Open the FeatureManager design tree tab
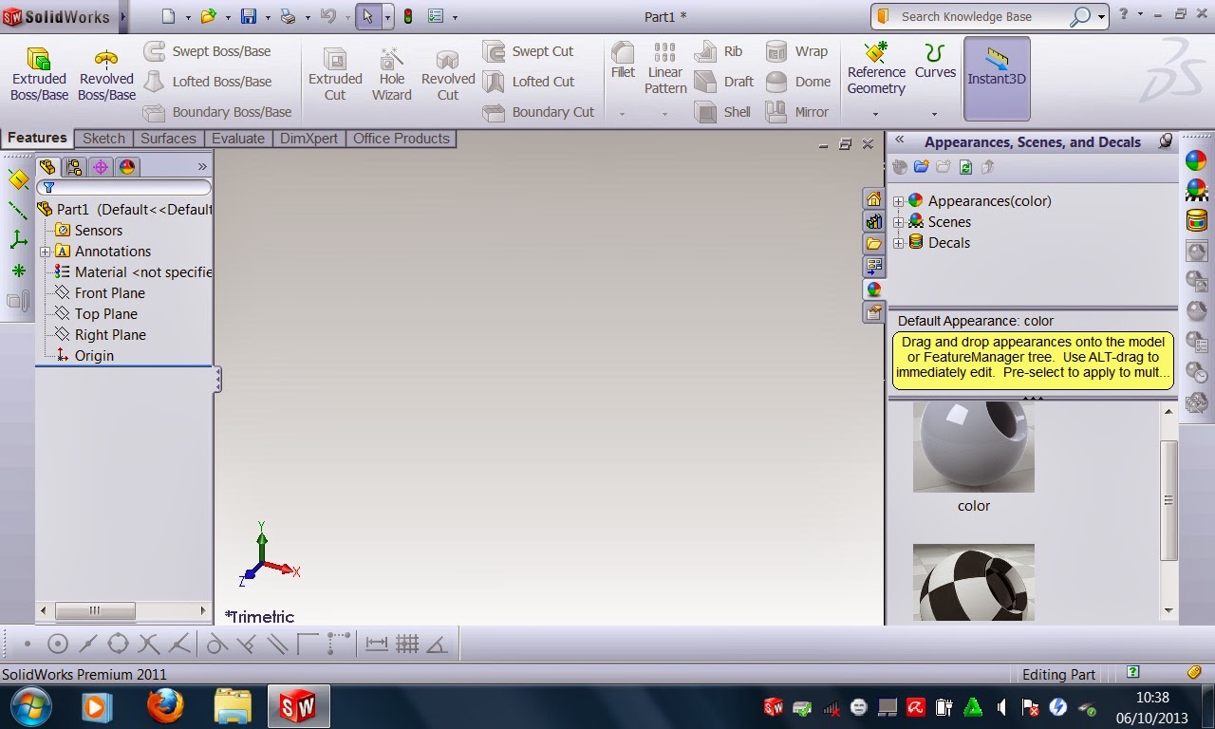This screenshot has height=729, width=1215. 47,167
